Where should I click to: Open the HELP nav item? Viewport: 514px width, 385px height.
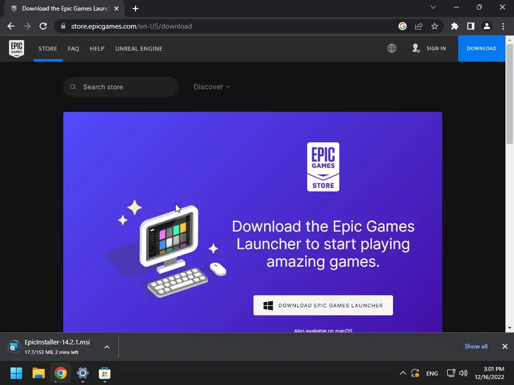click(x=97, y=49)
